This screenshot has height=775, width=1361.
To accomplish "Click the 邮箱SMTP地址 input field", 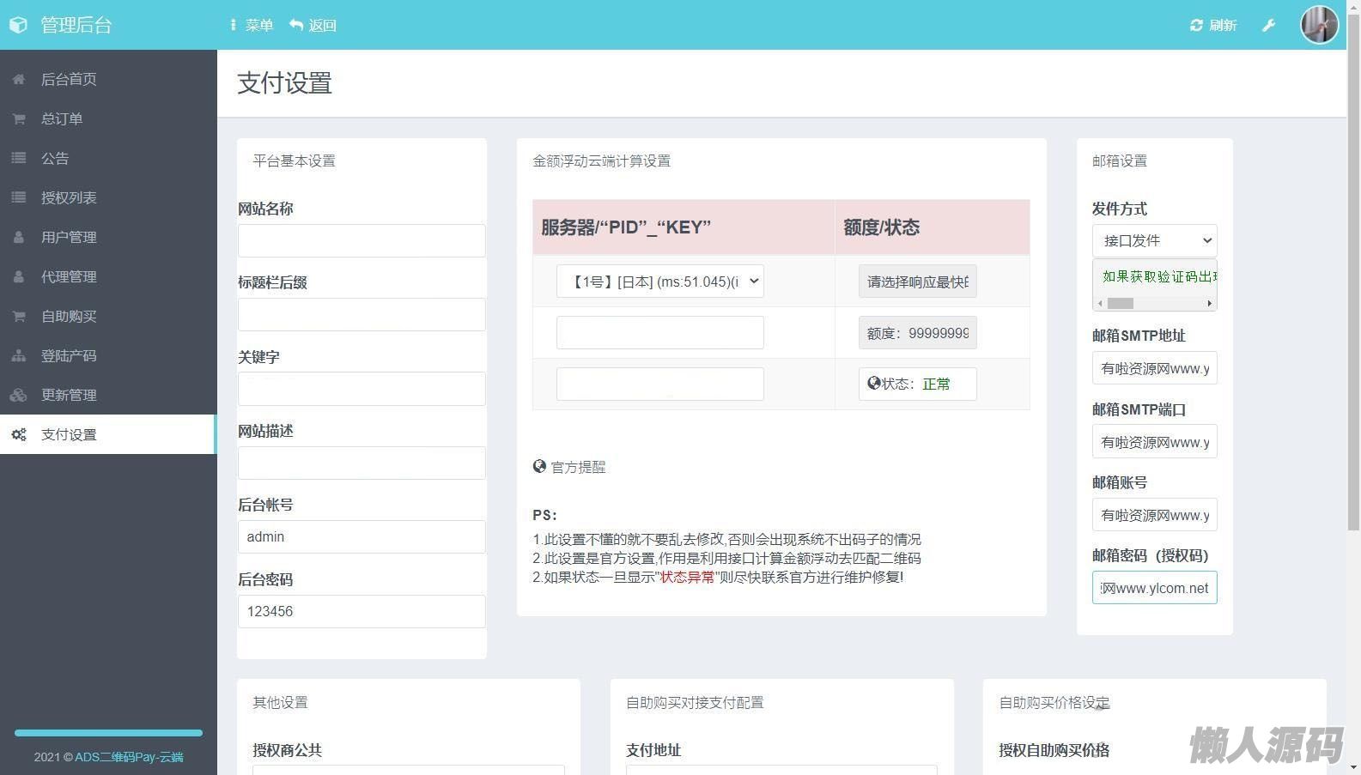I will (x=1154, y=369).
